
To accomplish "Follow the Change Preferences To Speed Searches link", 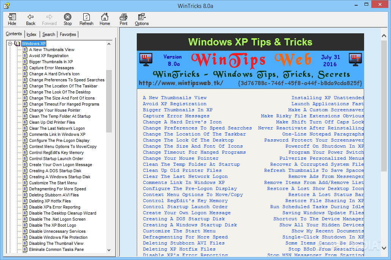I will tap(197, 128).
